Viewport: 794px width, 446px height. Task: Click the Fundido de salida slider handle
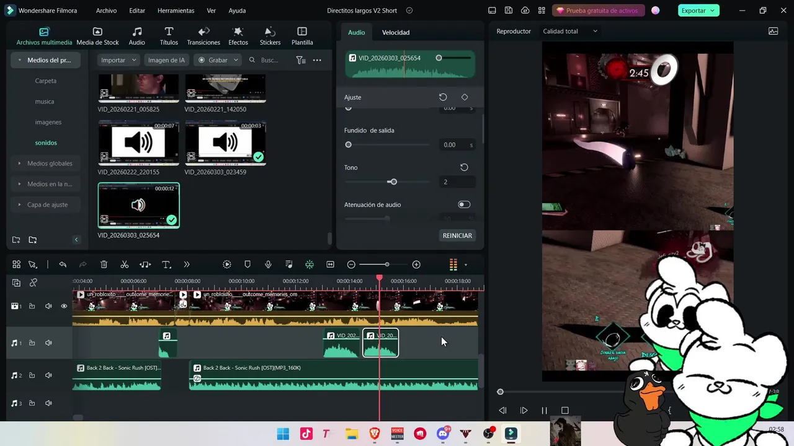348,145
